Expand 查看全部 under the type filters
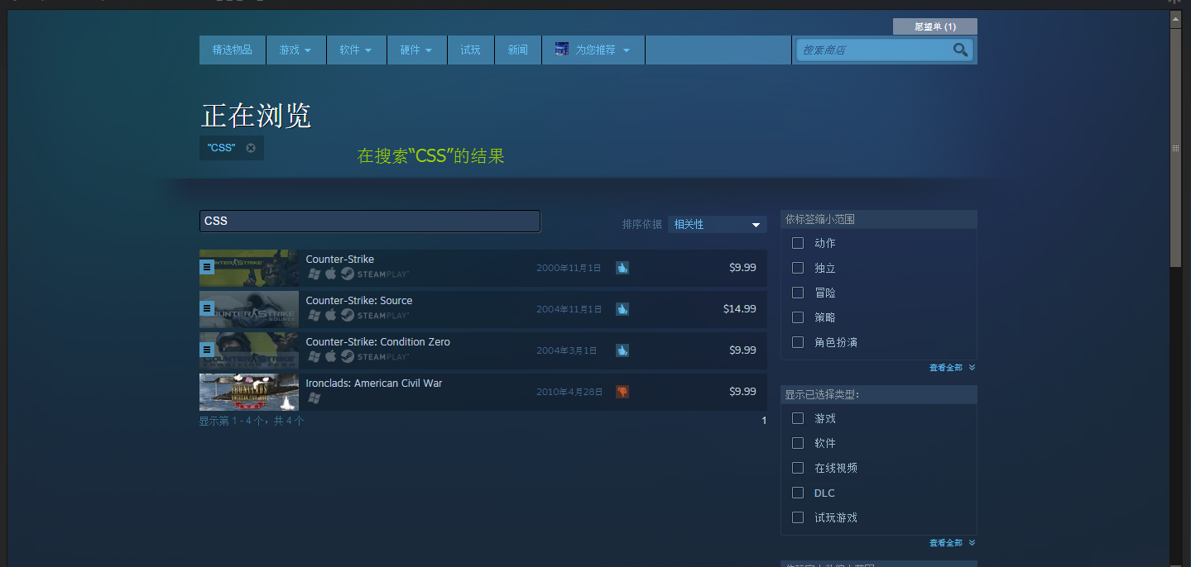1191x567 pixels. click(x=952, y=542)
